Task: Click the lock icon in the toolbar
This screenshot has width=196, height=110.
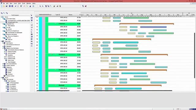Action: [x=30, y=6]
